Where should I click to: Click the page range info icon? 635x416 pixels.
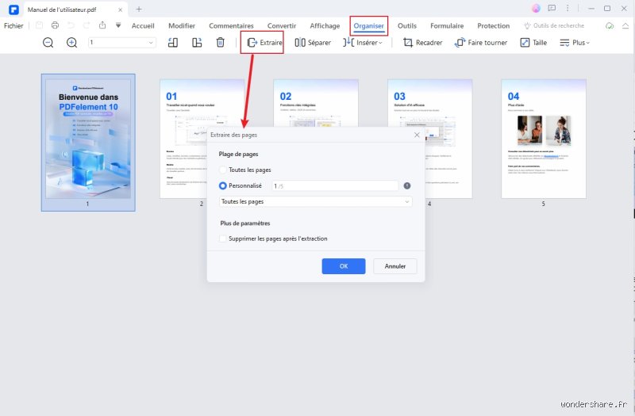(407, 185)
